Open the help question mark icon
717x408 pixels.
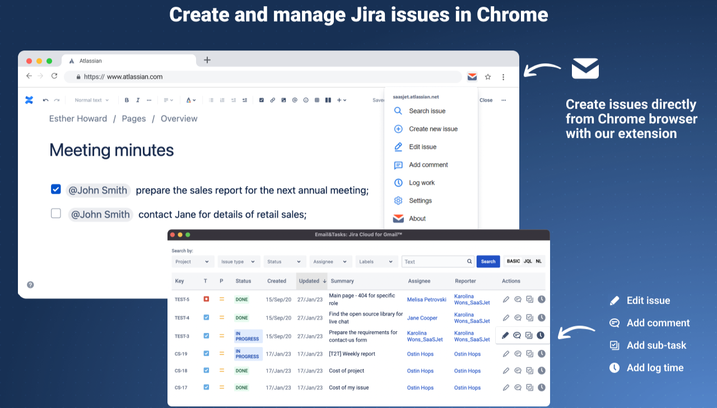click(30, 285)
